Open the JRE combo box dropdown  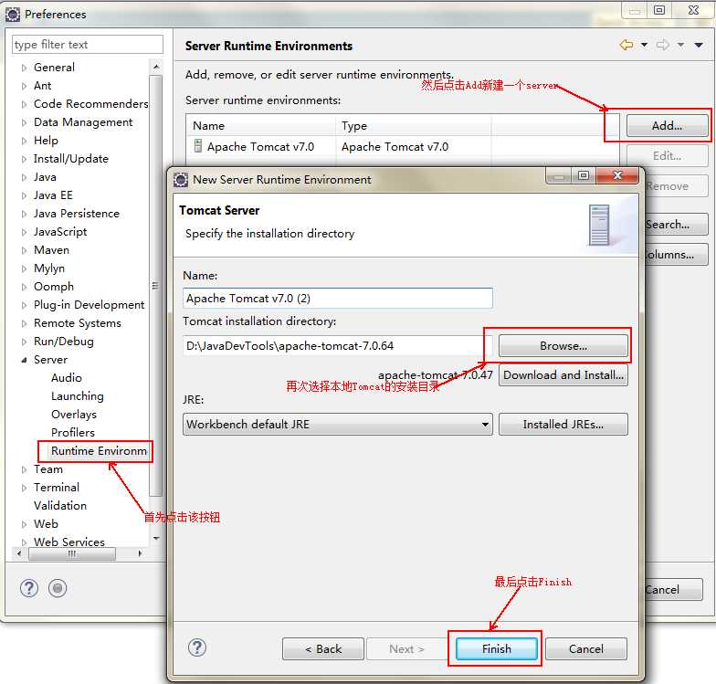pyautogui.click(x=485, y=424)
